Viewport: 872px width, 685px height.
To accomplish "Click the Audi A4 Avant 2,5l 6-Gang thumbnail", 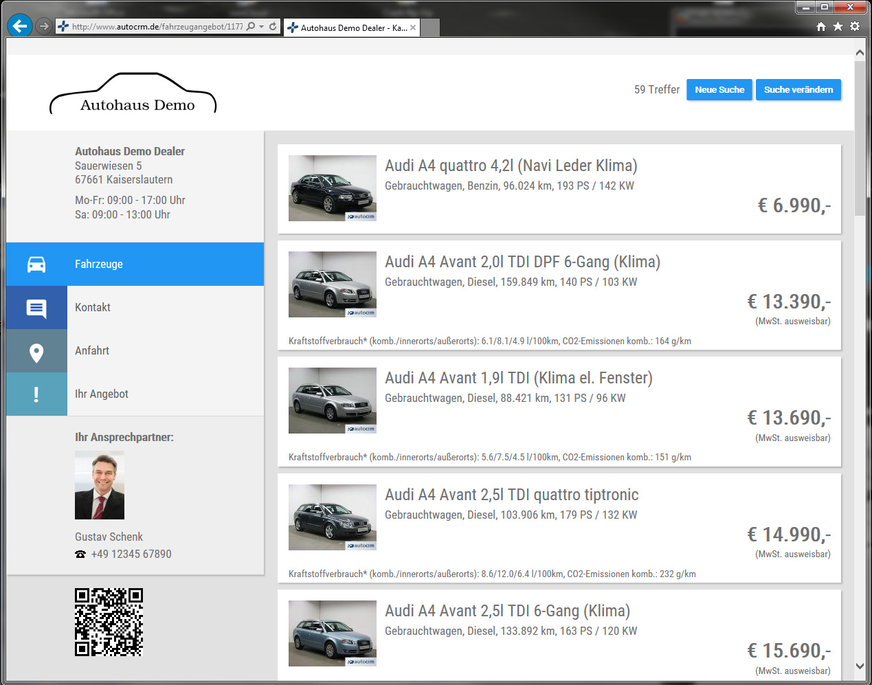I will (333, 633).
